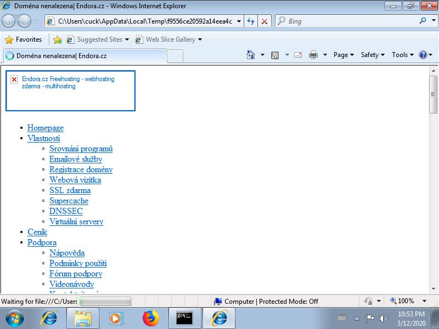Open the Podpora link

[42, 242]
